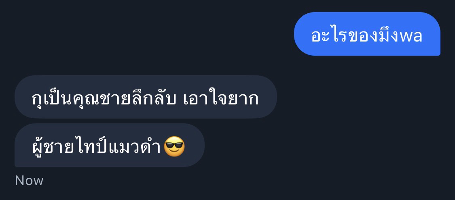Screen dimensions: 455x200
Task: Click the word ของ in the blue bubble
Action: coord(362,36)
